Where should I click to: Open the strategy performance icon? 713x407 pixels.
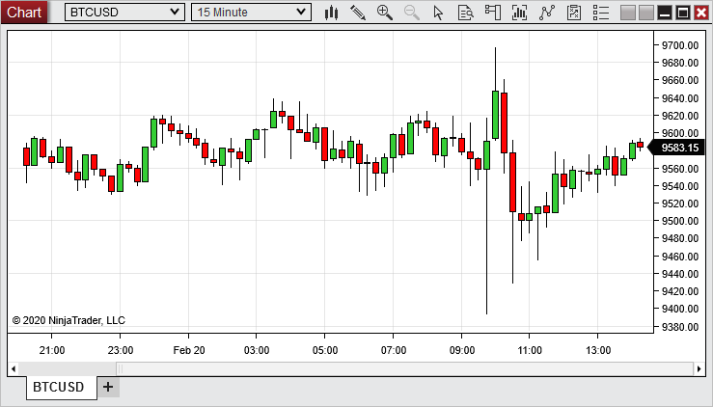[575, 13]
